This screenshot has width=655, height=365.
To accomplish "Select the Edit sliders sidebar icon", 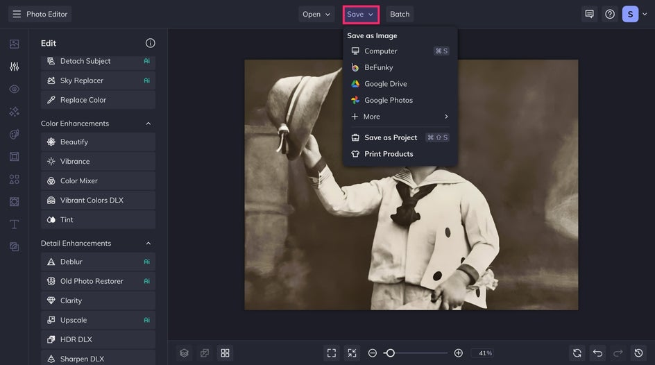I will click(14, 67).
